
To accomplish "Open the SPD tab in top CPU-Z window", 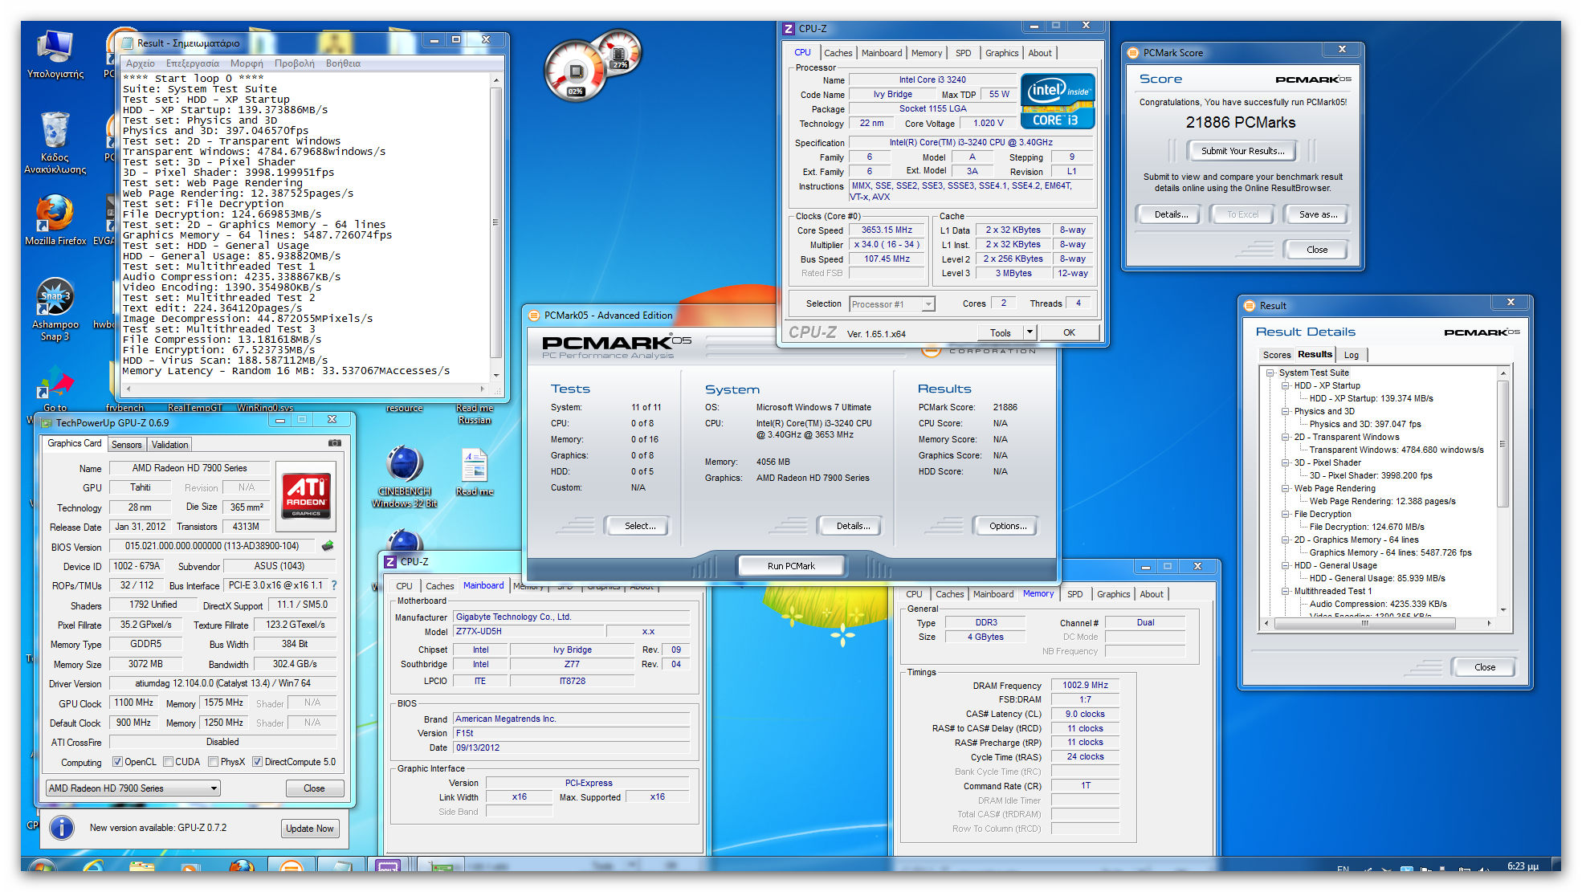I will tap(963, 53).
